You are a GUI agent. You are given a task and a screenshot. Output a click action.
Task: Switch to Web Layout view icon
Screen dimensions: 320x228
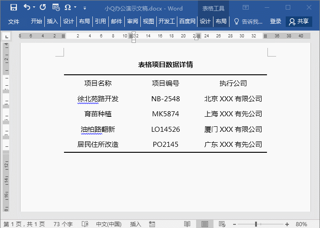pos(222,224)
